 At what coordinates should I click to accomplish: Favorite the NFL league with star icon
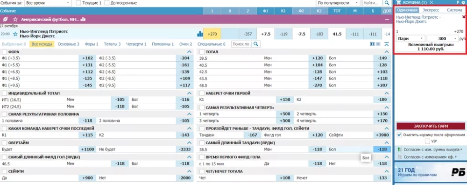15,19
